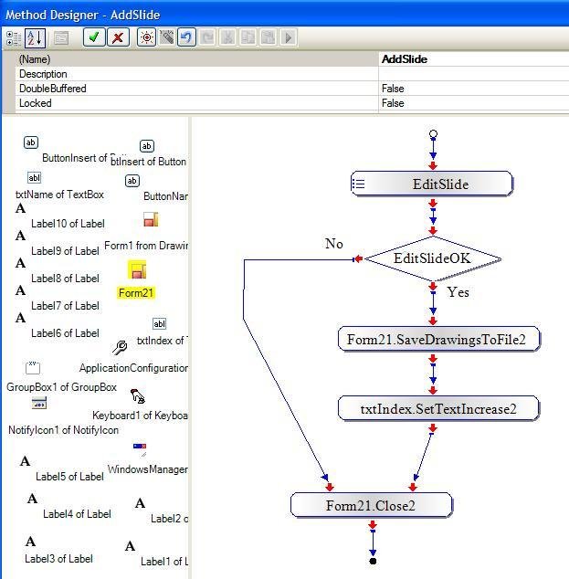Viewport: 569px width, 579px height.
Task: Click the txtName TextBox component icon
Action: coord(34,177)
